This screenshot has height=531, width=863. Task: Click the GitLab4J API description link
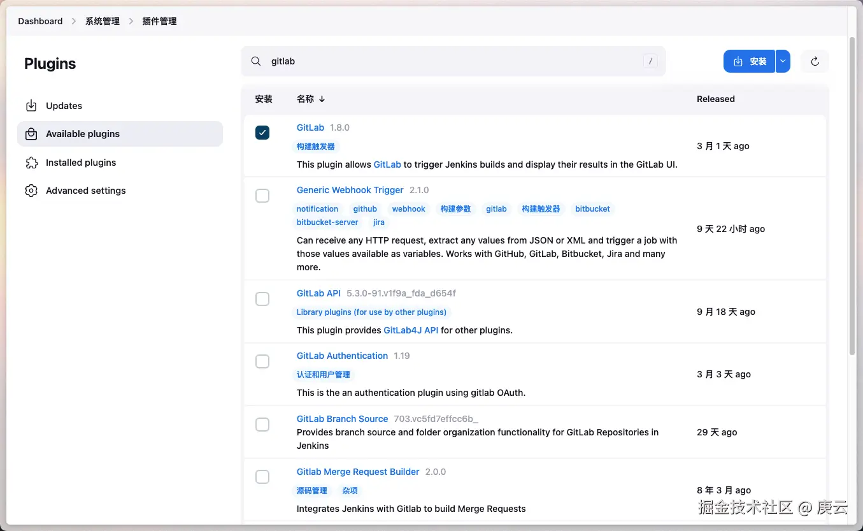(x=411, y=330)
